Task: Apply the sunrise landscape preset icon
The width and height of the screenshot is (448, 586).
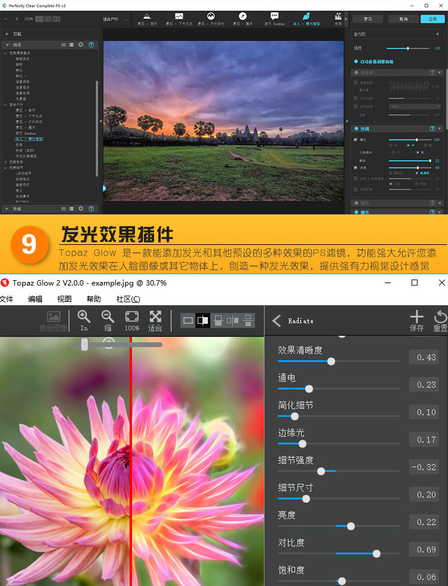Action: click(147, 16)
